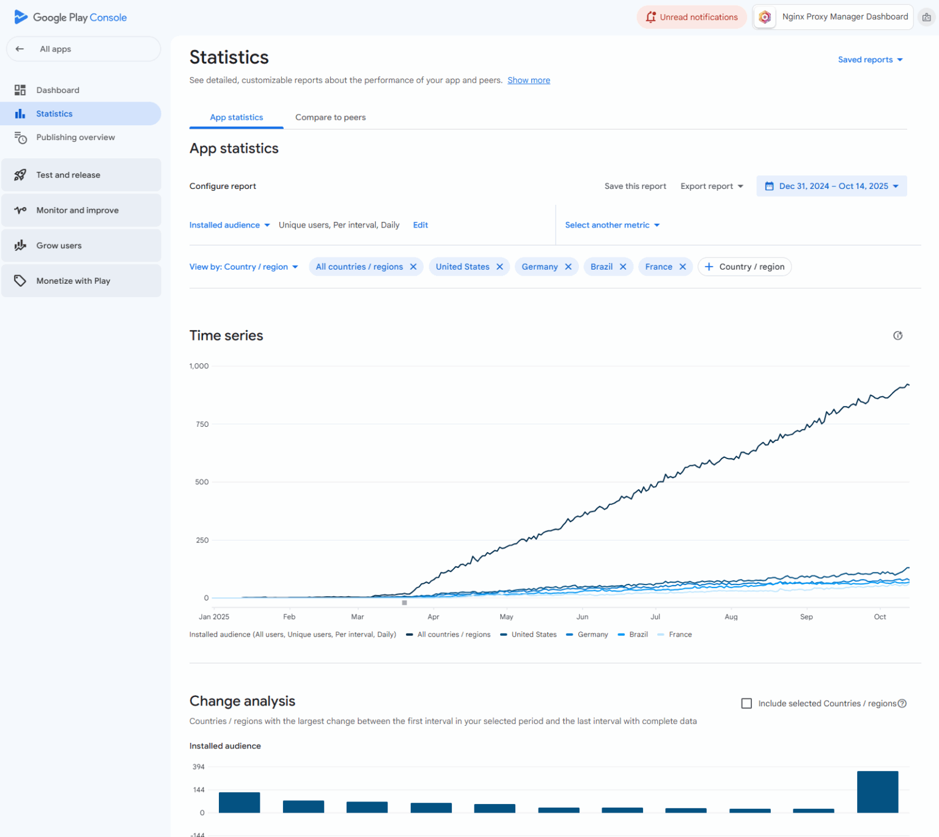Open Statistics in the sidebar
Viewport: 939px width, 837px height.
81,114
